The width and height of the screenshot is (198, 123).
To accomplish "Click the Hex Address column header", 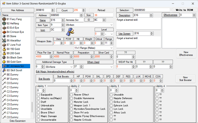I will click(17, 10).
